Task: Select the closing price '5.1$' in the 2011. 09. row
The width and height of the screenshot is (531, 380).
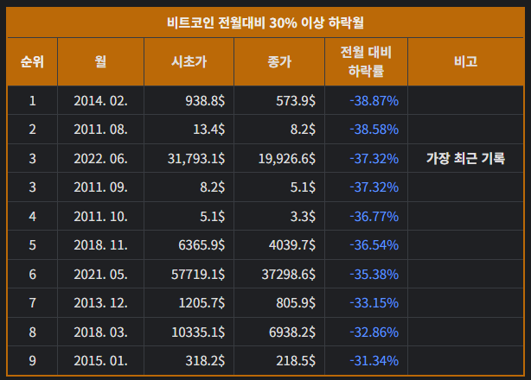Action: (x=303, y=187)
